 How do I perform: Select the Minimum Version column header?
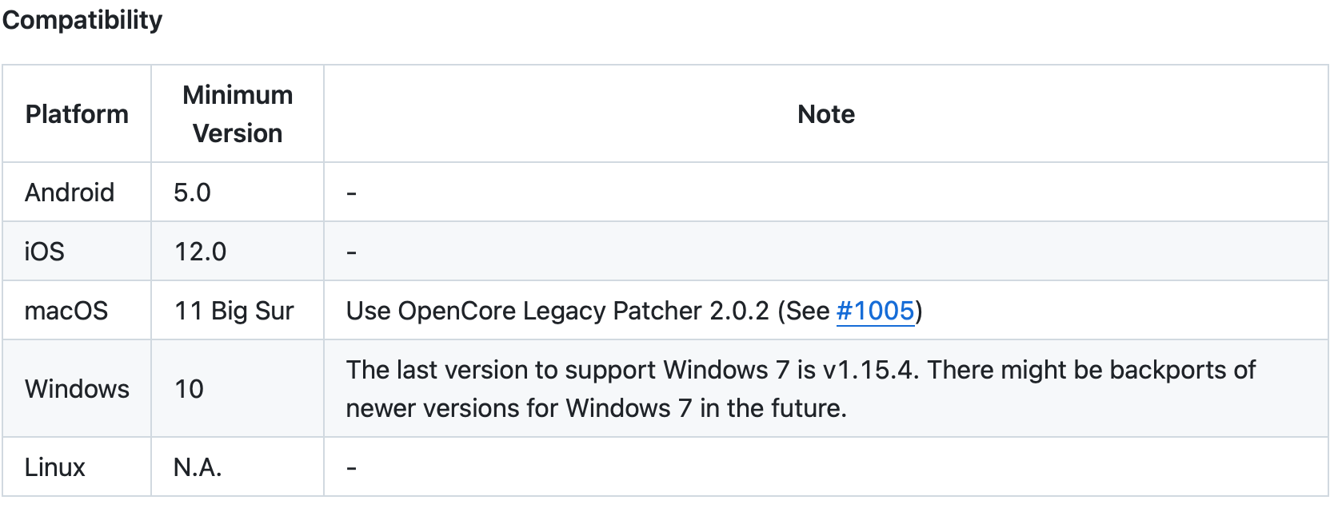(238, 114)
